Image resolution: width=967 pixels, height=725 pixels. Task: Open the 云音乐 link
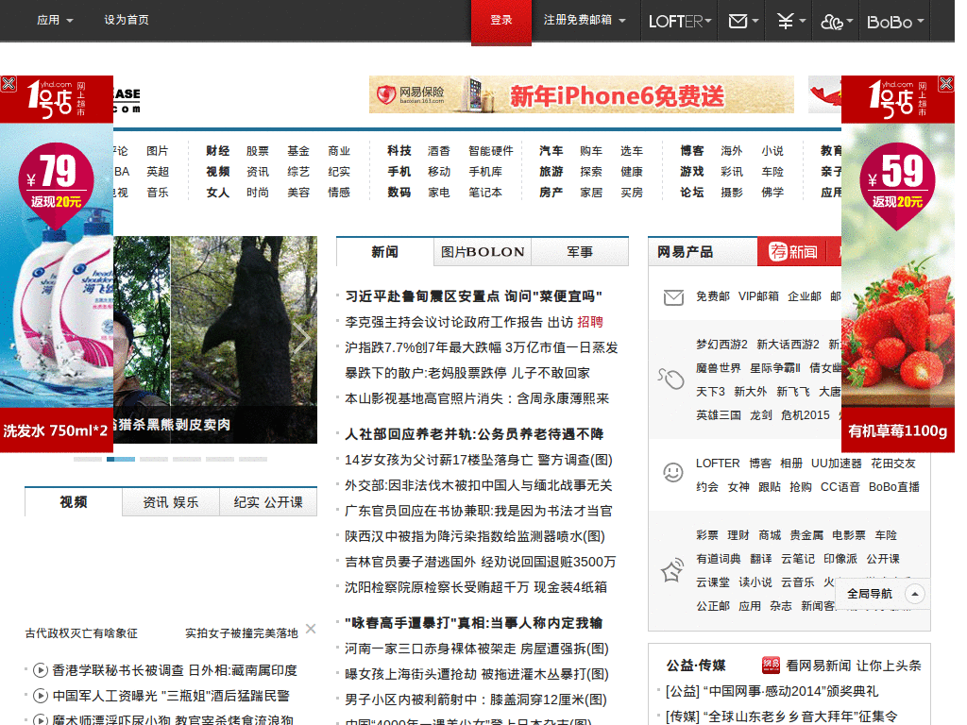[x=797, y=582]
